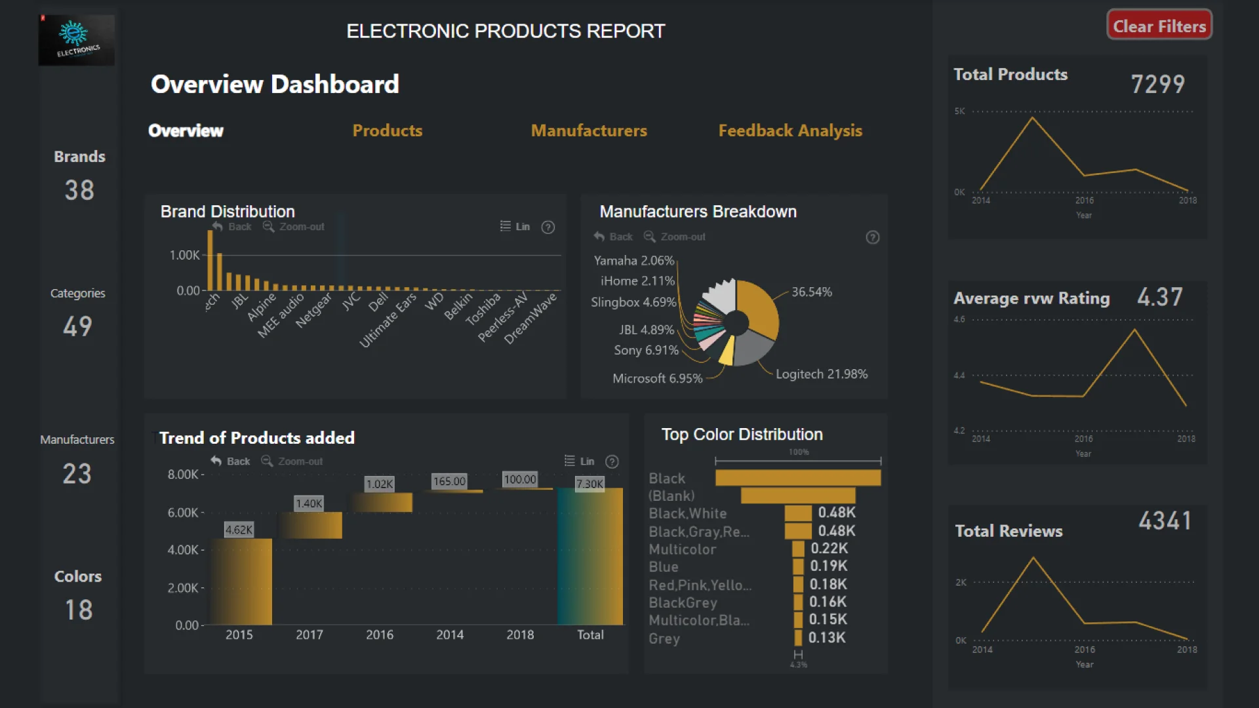This screenshot has height=708, width=1259.
Task: Click the Categories 49 card value
Action: (77, 326)
